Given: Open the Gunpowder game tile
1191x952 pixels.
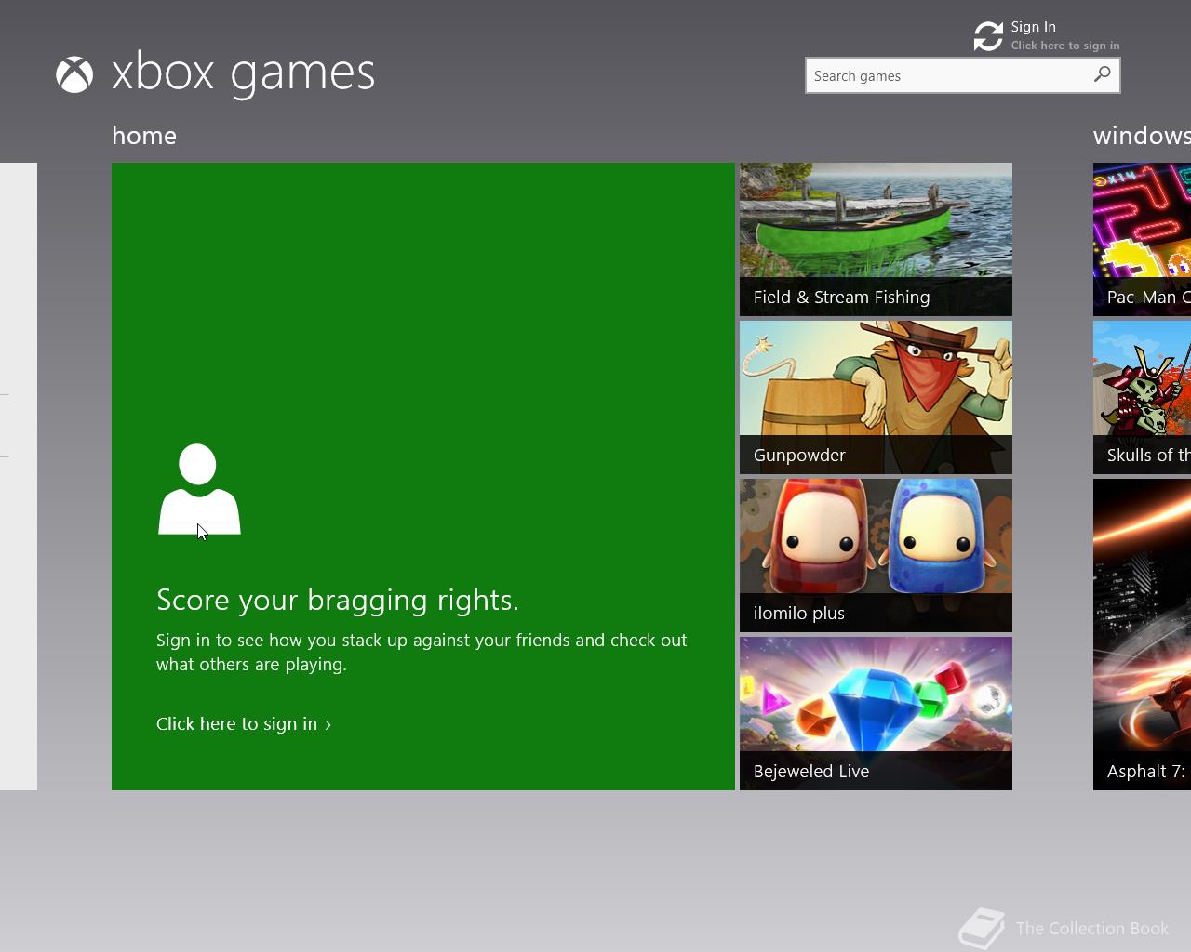Looking at the screenshot, I should pos(876,397).
